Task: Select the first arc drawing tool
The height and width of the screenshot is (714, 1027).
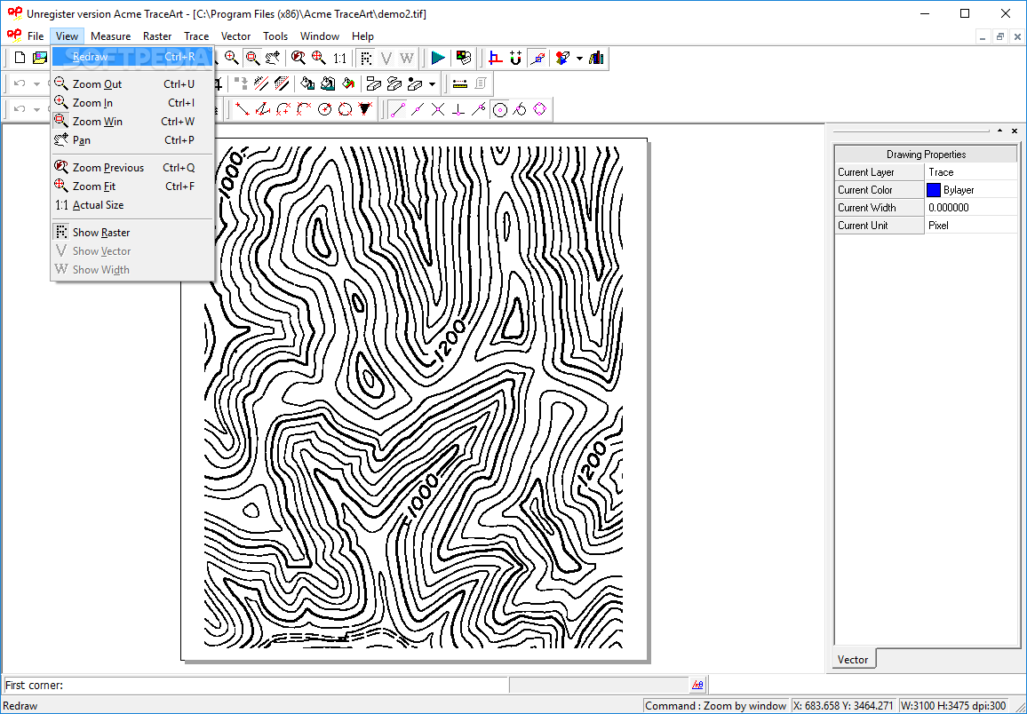Action: coord(283,109)
